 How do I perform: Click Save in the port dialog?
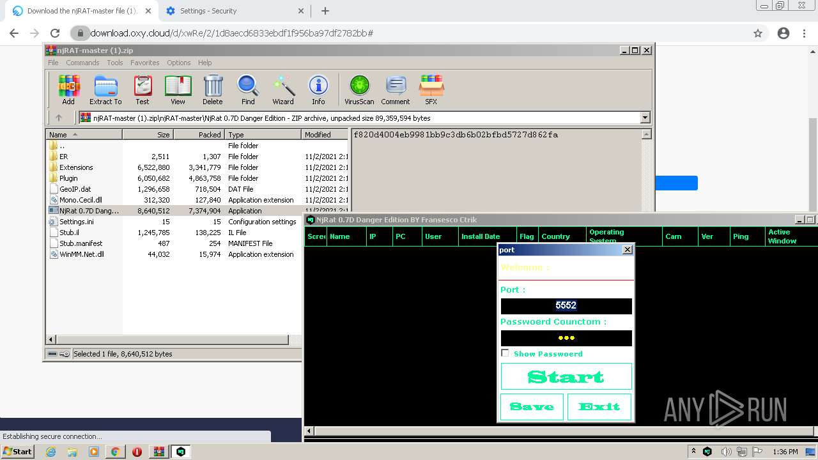(532, 406)
